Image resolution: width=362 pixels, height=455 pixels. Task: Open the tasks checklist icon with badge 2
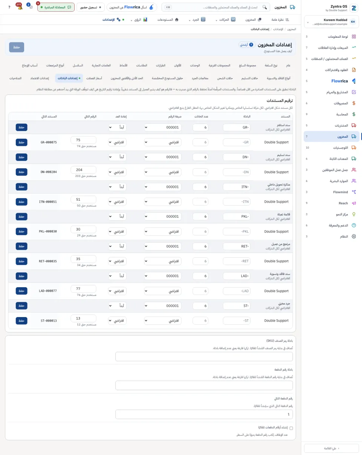tap(30, 7)
